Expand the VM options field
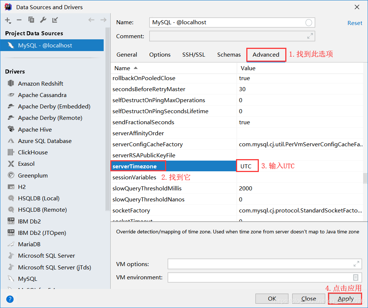The width and height of the screenshot is (368, 308). pyautogui.click(x=356, y=264)
